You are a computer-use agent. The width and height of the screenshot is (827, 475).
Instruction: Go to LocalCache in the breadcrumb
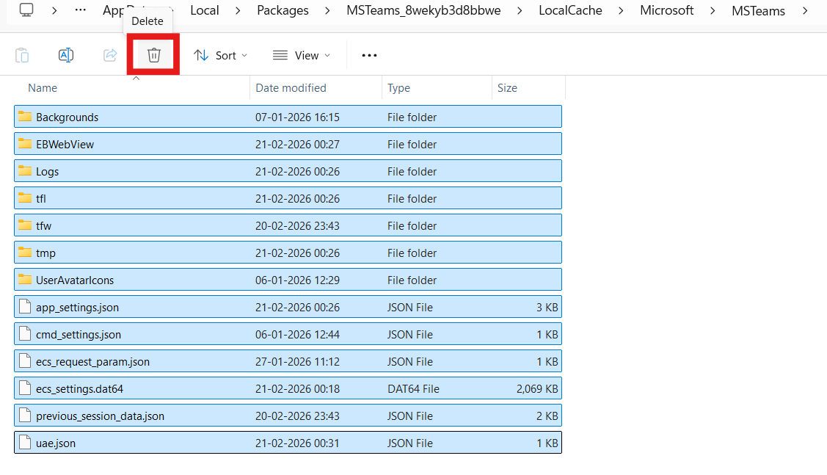tap(570, 10)
